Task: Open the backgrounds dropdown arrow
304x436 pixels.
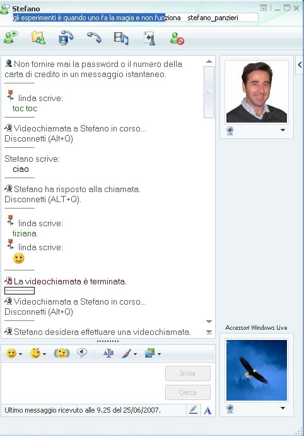Action: pos(159,354)
